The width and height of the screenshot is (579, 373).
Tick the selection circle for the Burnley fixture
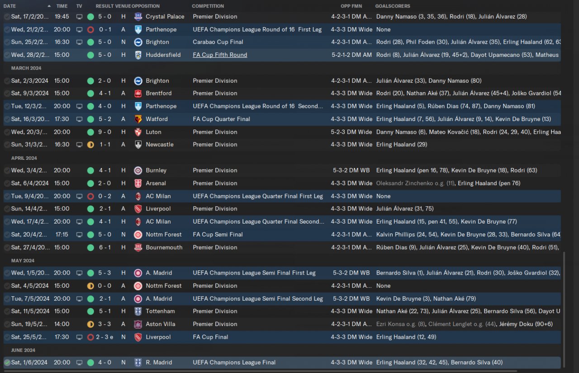(x=7, y=171)
